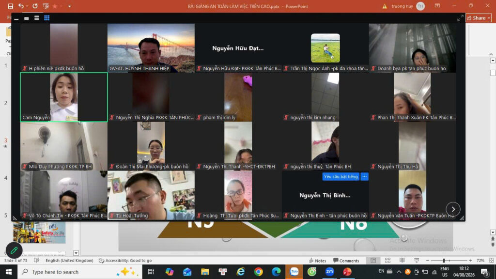Open the Undo history dropdown arrow
496x279 pixels.
(27, 6)
